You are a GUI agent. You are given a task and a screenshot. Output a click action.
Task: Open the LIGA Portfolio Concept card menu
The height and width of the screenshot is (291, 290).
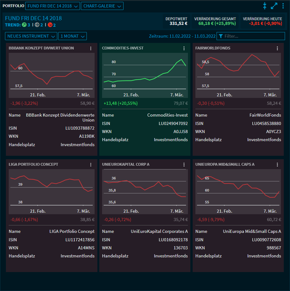[91, 164]
